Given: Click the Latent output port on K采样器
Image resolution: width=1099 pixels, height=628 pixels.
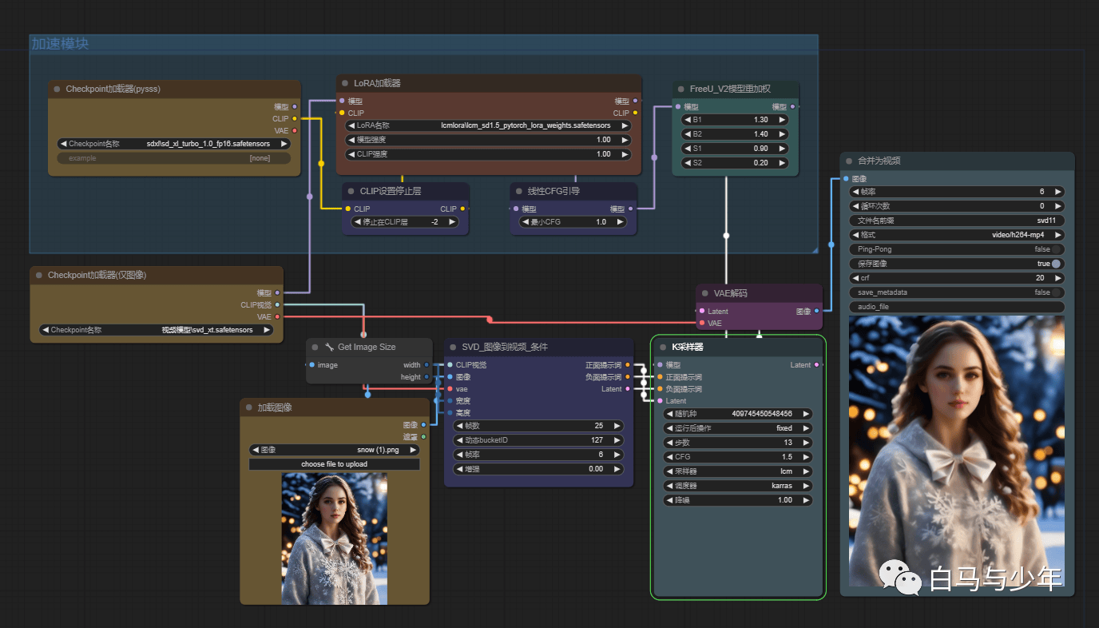Looking at the screenshot, I should point(816,365).
